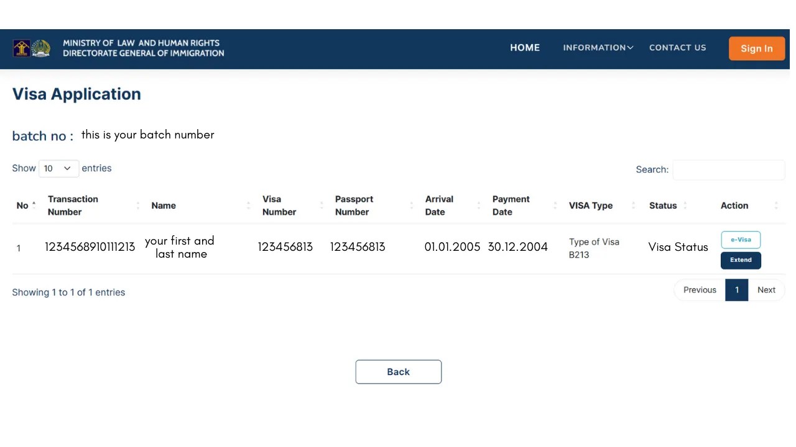Viewport: 796px width, 447px height.
Task: Sort table by No column
Action: 26,205
